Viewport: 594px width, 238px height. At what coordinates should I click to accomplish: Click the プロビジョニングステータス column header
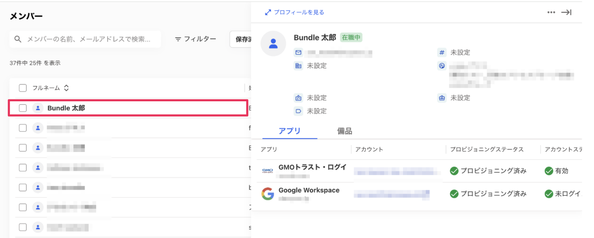click(487, 149)
